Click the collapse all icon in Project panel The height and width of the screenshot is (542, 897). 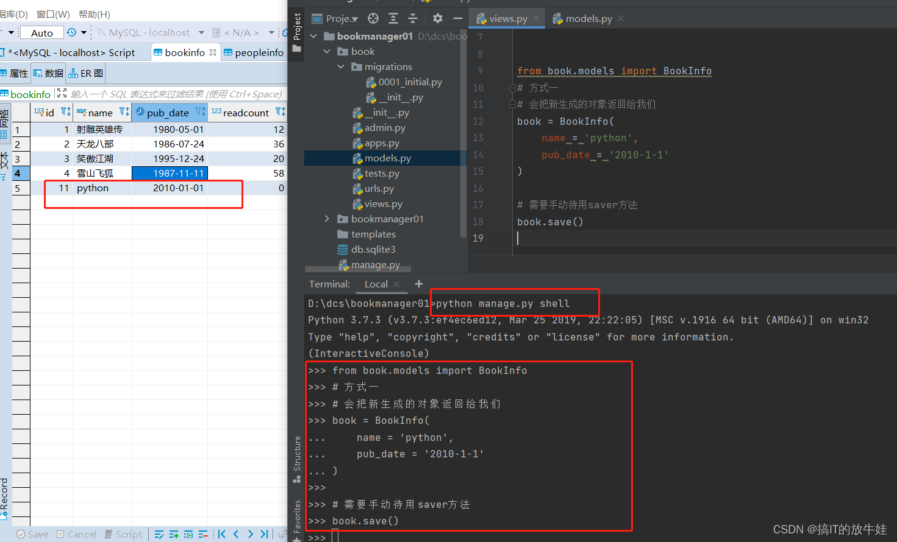coord(413,18)
